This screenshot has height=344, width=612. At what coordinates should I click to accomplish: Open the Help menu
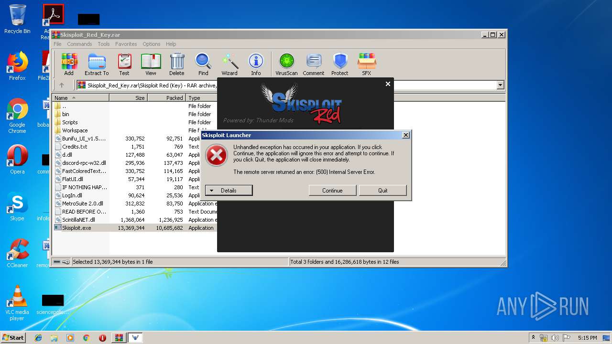pyautogui.click(x=171, y=44)
